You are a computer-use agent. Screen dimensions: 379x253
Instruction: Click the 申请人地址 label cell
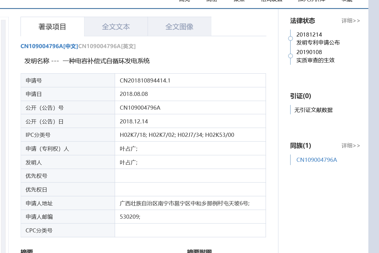pyautogui.click(x=68, y=203)
